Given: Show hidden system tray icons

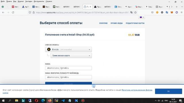Looking at the screenshot, I should pyautogui.click(x=156, y=100).
